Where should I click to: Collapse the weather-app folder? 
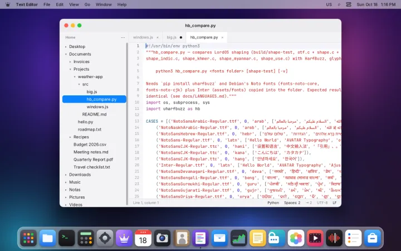75,77
